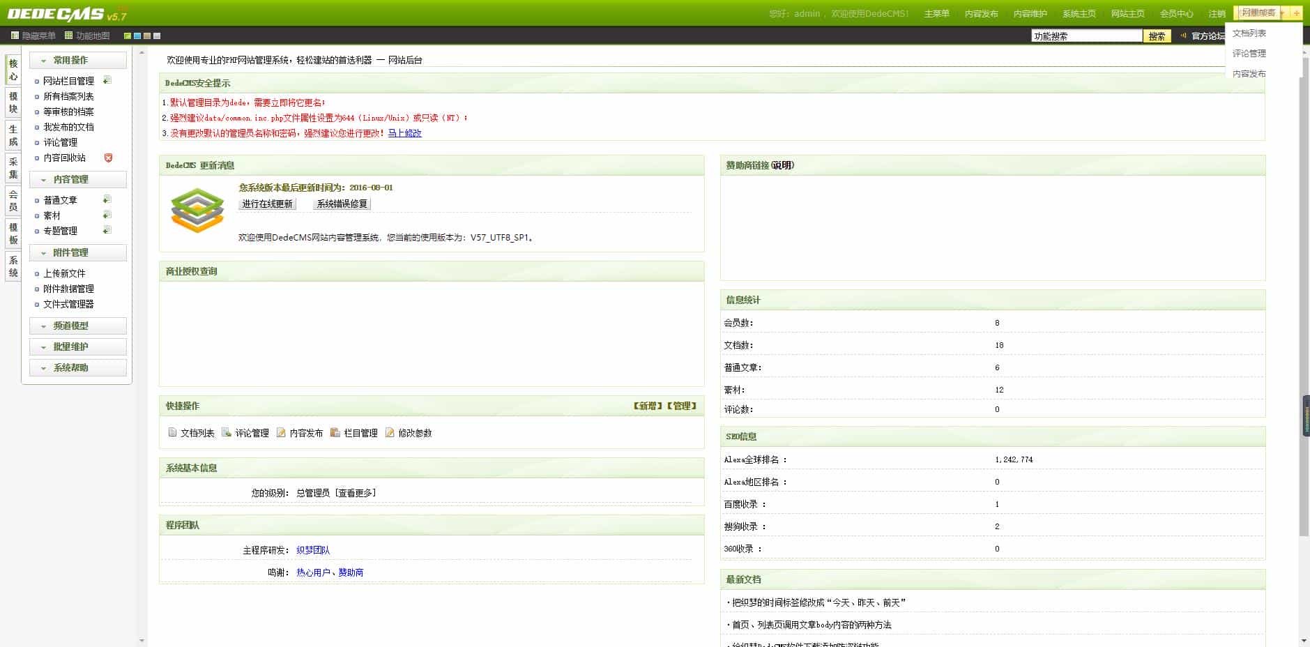Focus the 功能搜索 search field
The height and width of the screenshot is (647, 1310).
click(x=1086, y=36)
